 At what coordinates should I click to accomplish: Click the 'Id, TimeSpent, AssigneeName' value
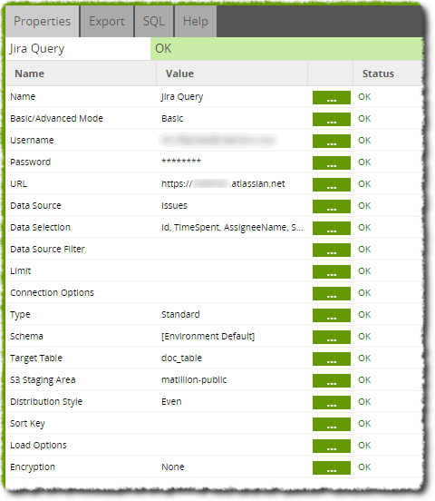(232, 227)
